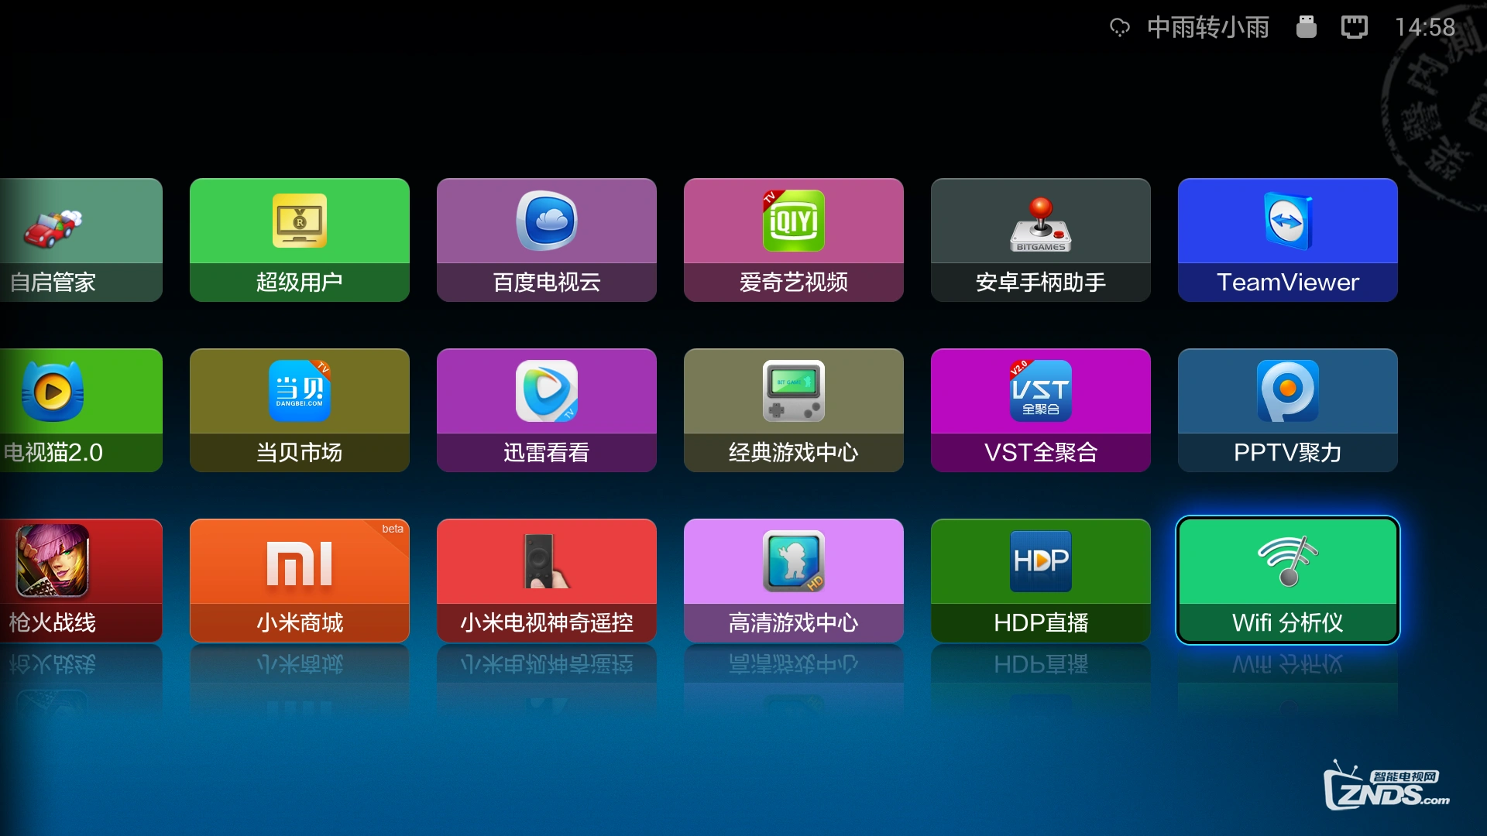Launch the 小米电视神奇遥控 remote icon
The image size is (1487, 836).
point(547,561)
